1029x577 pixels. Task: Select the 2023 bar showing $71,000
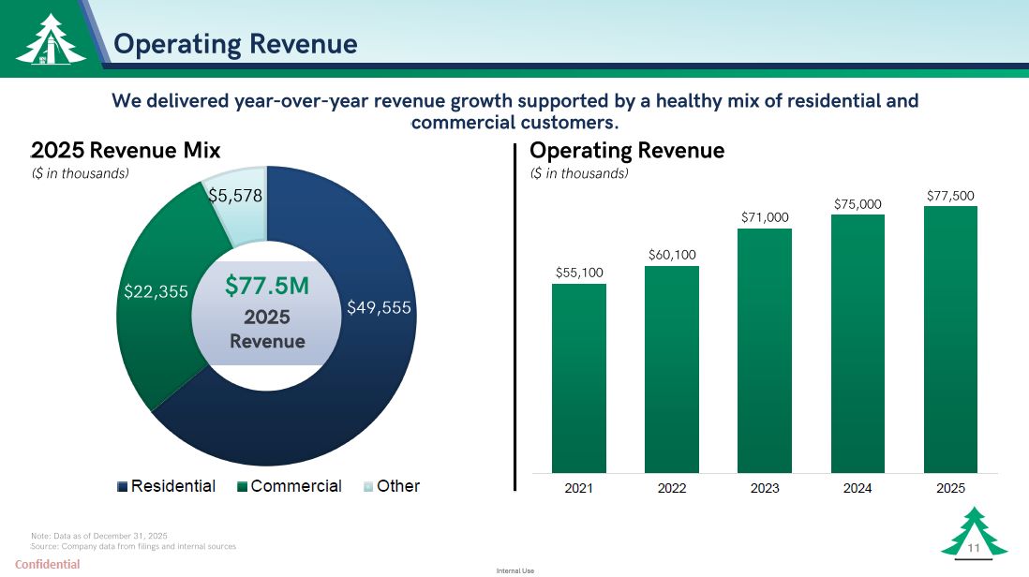(764, 350)
